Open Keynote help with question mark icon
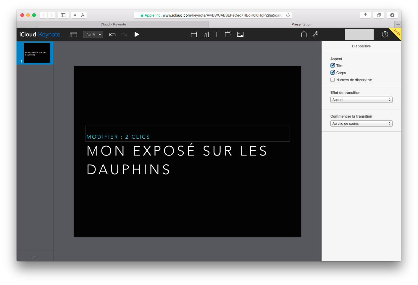Viewport: 418px width, 285px height. (385, 34)
